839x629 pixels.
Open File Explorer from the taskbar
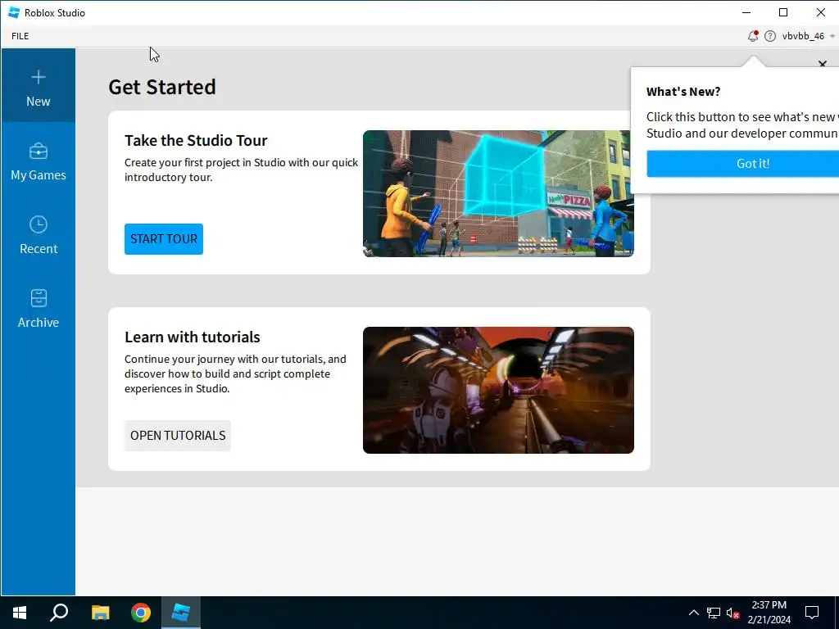[100, 613]
